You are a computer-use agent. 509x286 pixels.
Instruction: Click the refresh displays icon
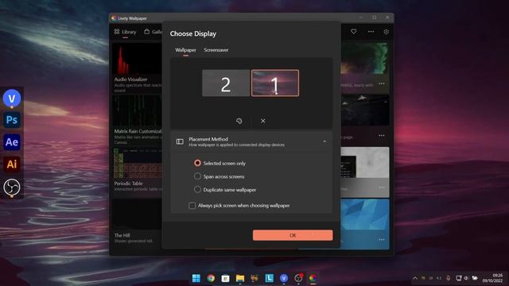(x=239, y=121)
